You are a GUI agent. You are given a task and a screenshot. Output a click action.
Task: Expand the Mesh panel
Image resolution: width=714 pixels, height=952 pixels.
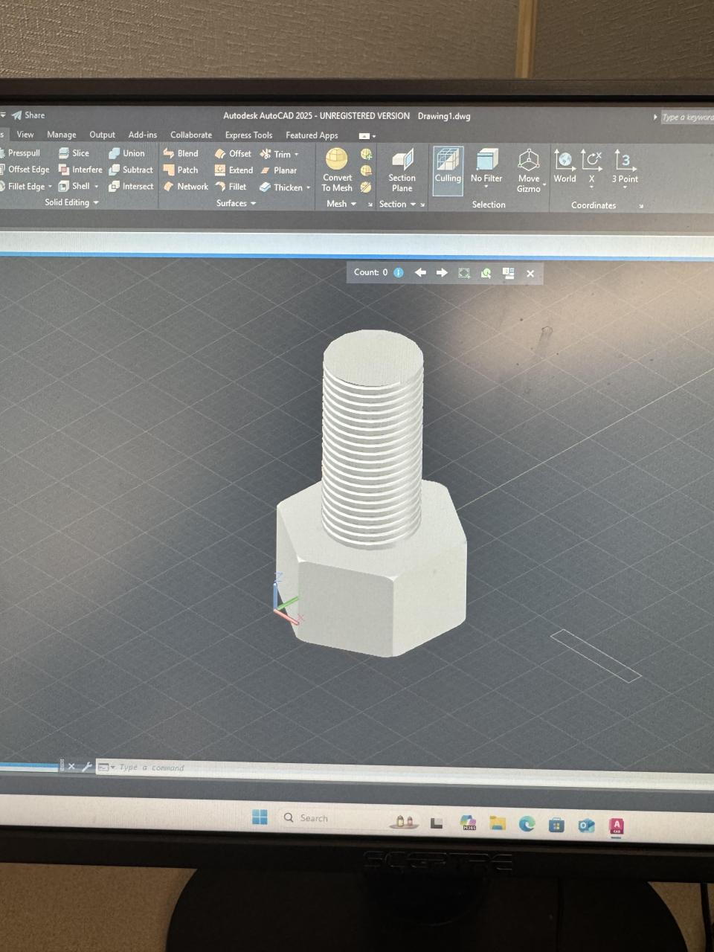[341, 204]
